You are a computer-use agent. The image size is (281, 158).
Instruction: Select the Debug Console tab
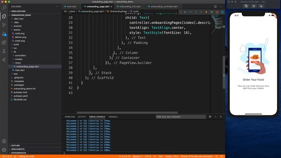pos(97,117)
